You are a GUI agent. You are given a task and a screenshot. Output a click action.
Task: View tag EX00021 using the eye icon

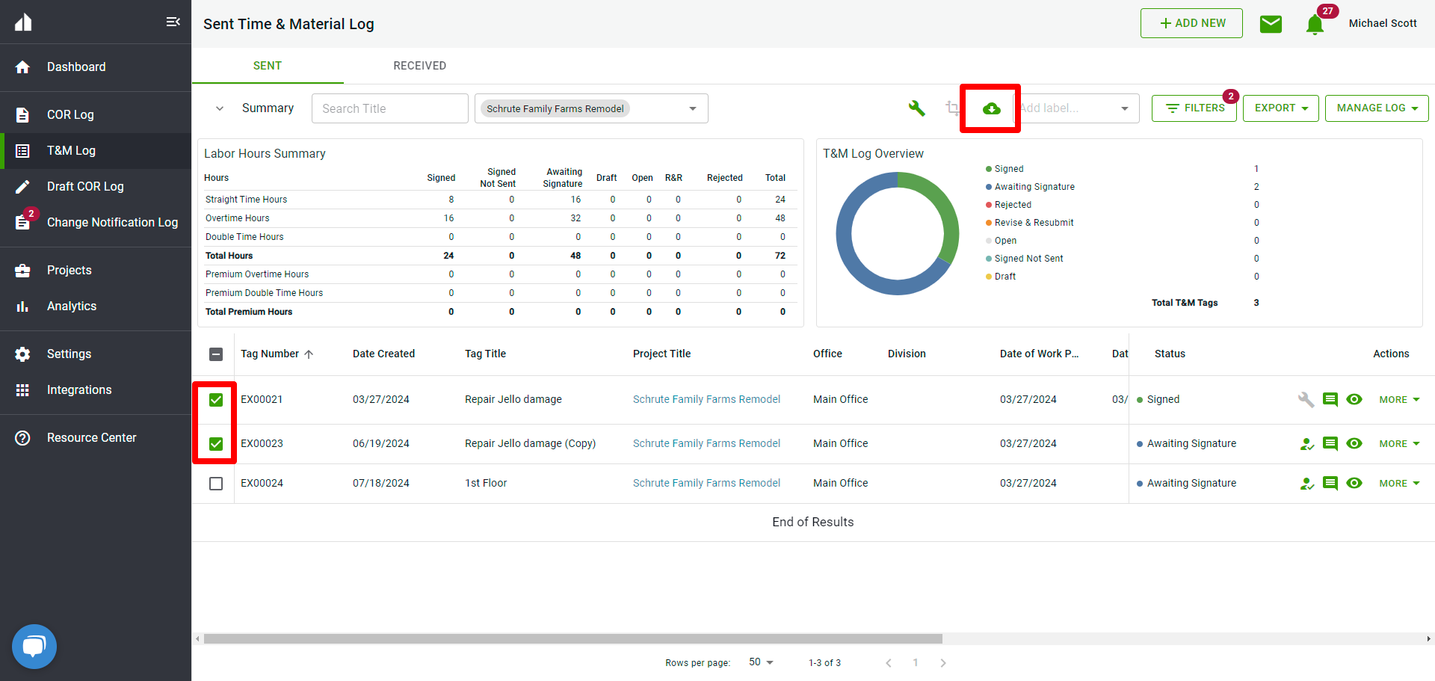[1354, 399]
